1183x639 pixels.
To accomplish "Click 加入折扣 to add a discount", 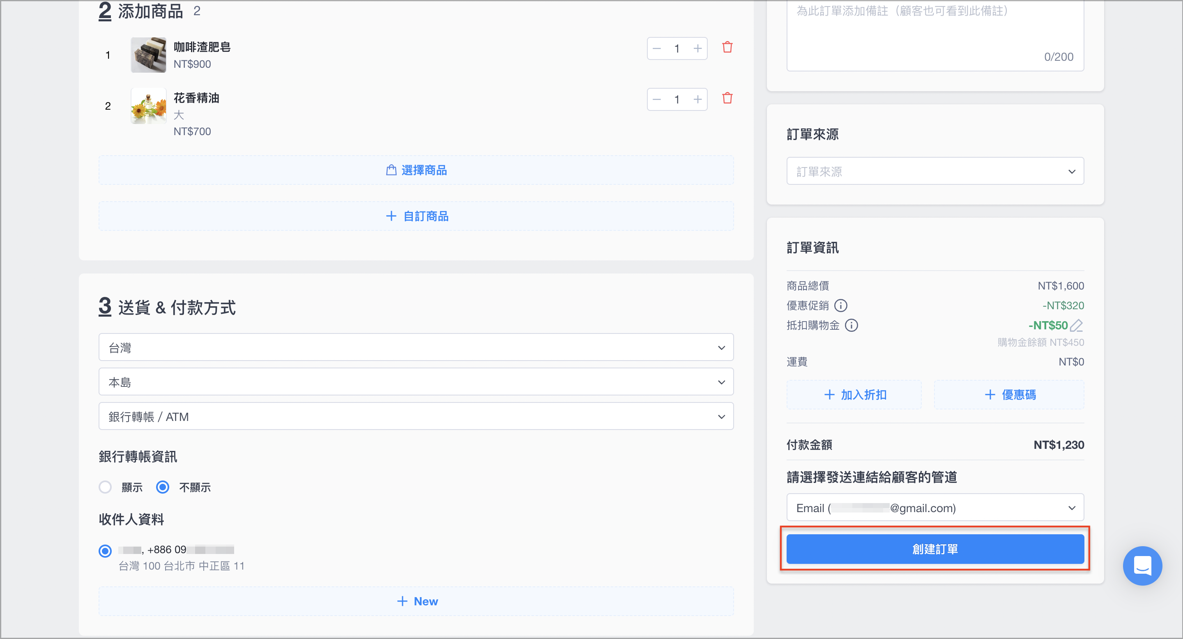I will [854, 395].
